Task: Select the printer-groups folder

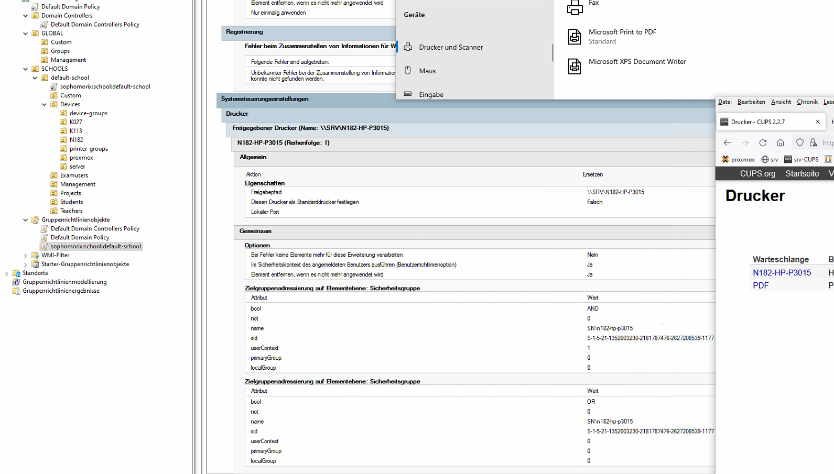Action: pyautogui.click(x=89, y=149)
